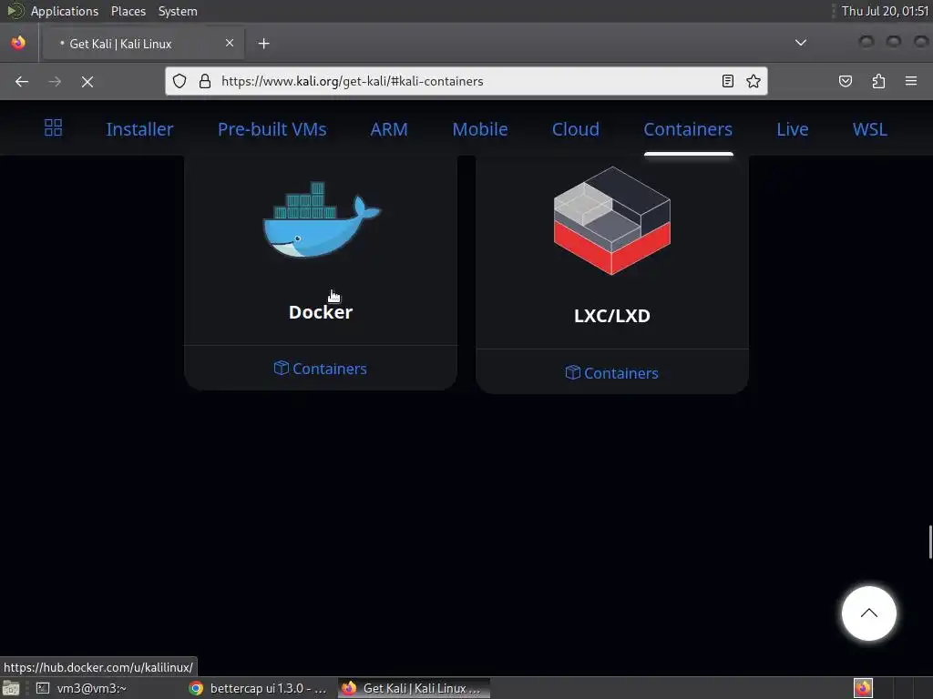Bookmark this page with star
Screen dimensions: 933x699
[x=754, y=81]
